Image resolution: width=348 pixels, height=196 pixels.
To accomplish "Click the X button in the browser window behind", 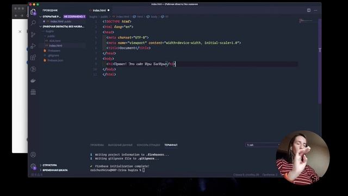I will [x=20, y=32].
